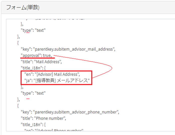The width and height of the screenshot is (175, 135).
Task: Click the parentkey.subitem_advisor_mail_address value
Action: [74, 49]
